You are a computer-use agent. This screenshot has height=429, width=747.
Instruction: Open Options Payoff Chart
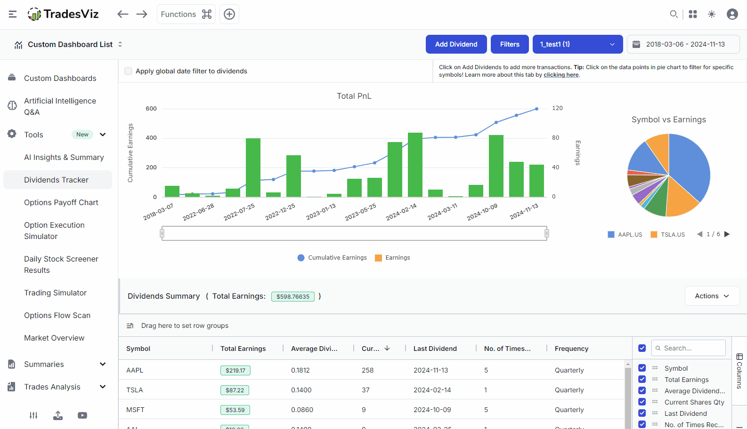[x=61, y=202]
